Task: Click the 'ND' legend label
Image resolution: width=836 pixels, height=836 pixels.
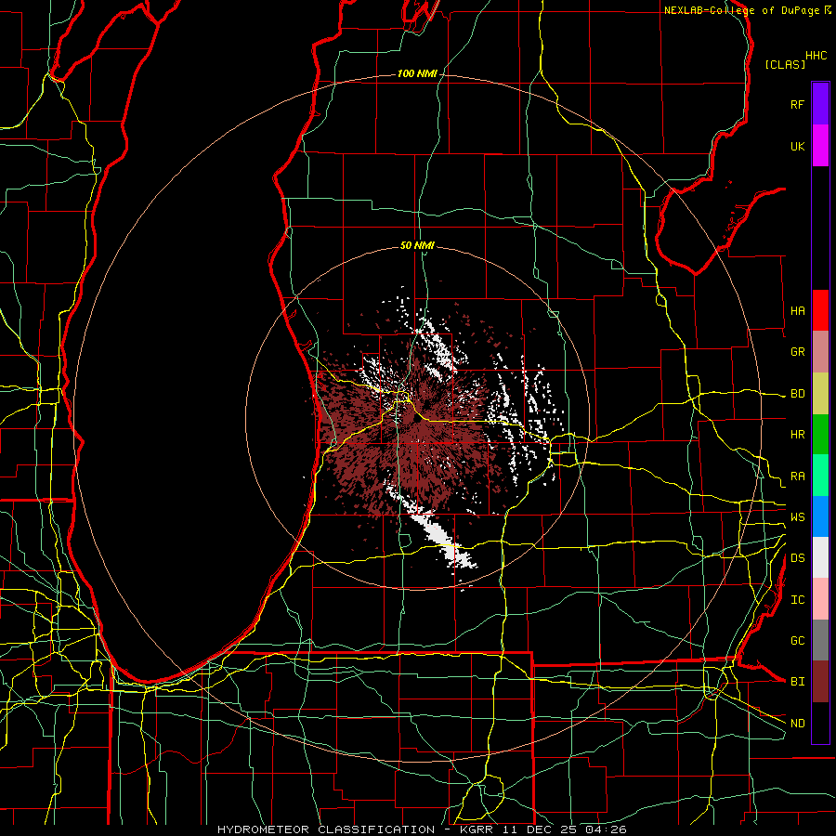Action: 797,724
